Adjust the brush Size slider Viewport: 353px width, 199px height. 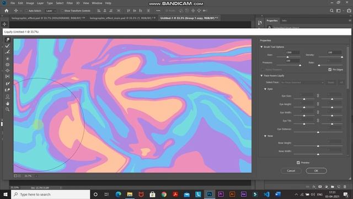pos(288,57)
